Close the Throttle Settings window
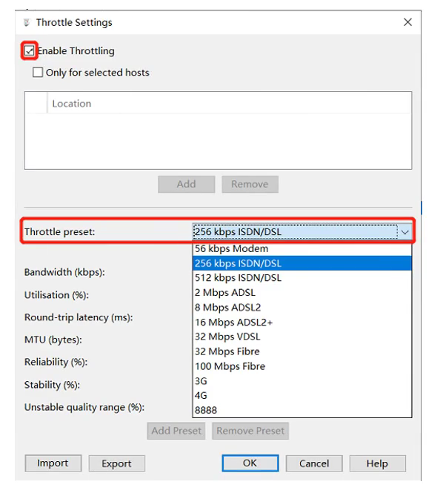The height and width of the screenshot is (496, 443). click(x=407, y=22)
